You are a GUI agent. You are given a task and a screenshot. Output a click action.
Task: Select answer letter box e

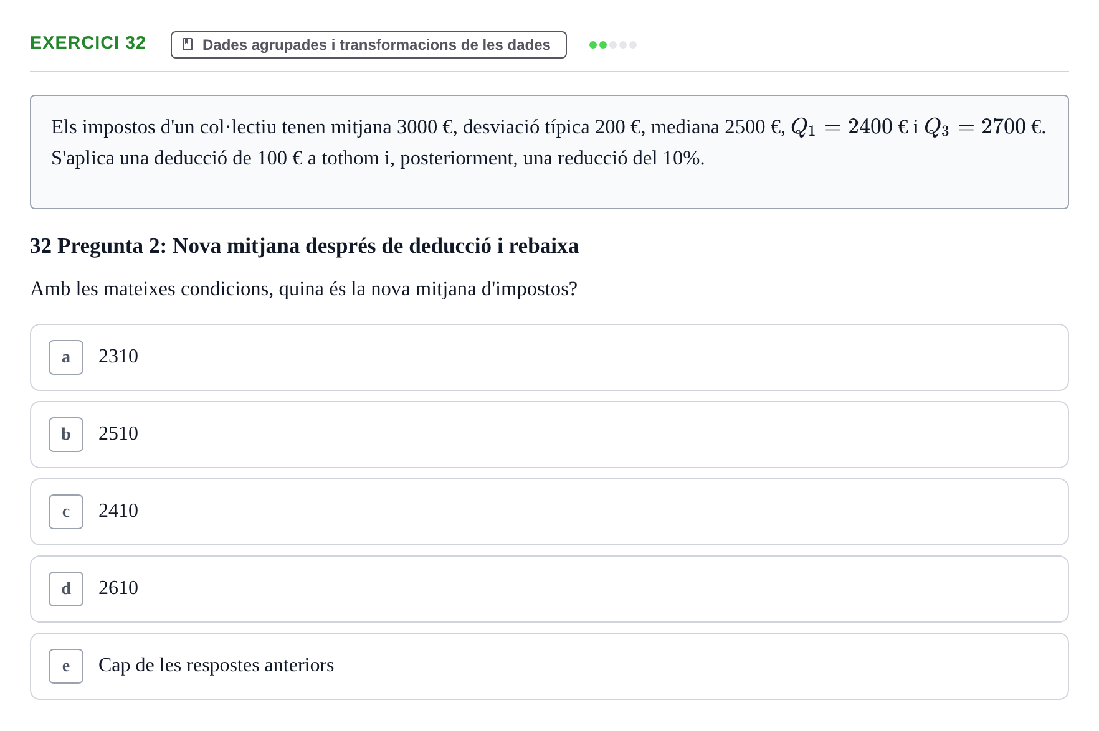66,666
